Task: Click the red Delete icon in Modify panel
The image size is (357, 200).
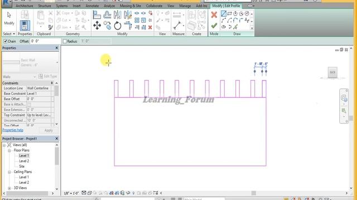Action: (150, 27)
